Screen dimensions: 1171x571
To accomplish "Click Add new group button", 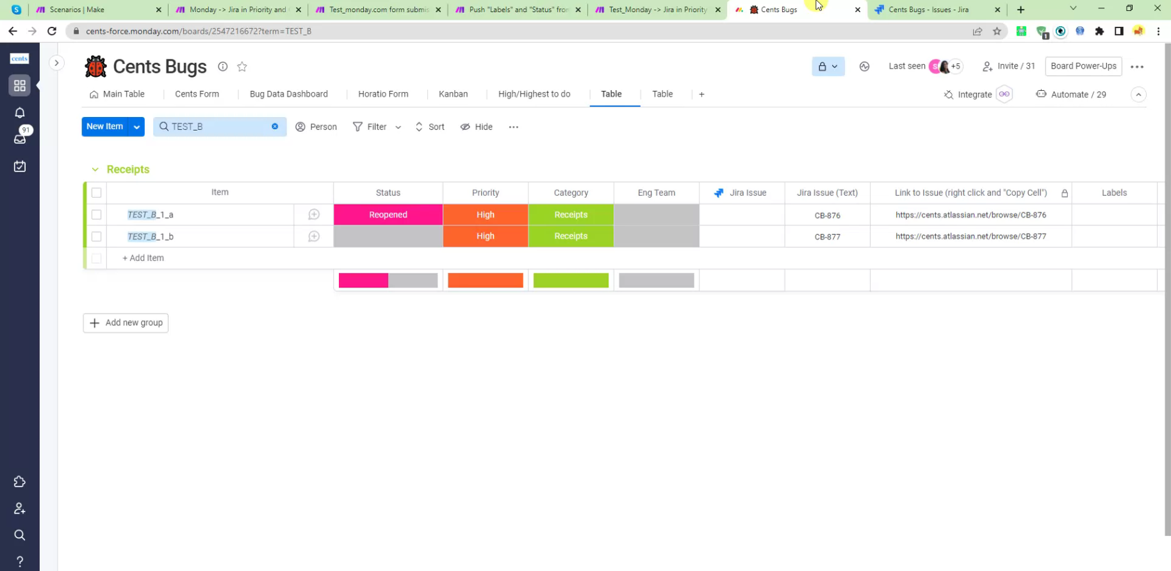I will (x=126, y=323).
